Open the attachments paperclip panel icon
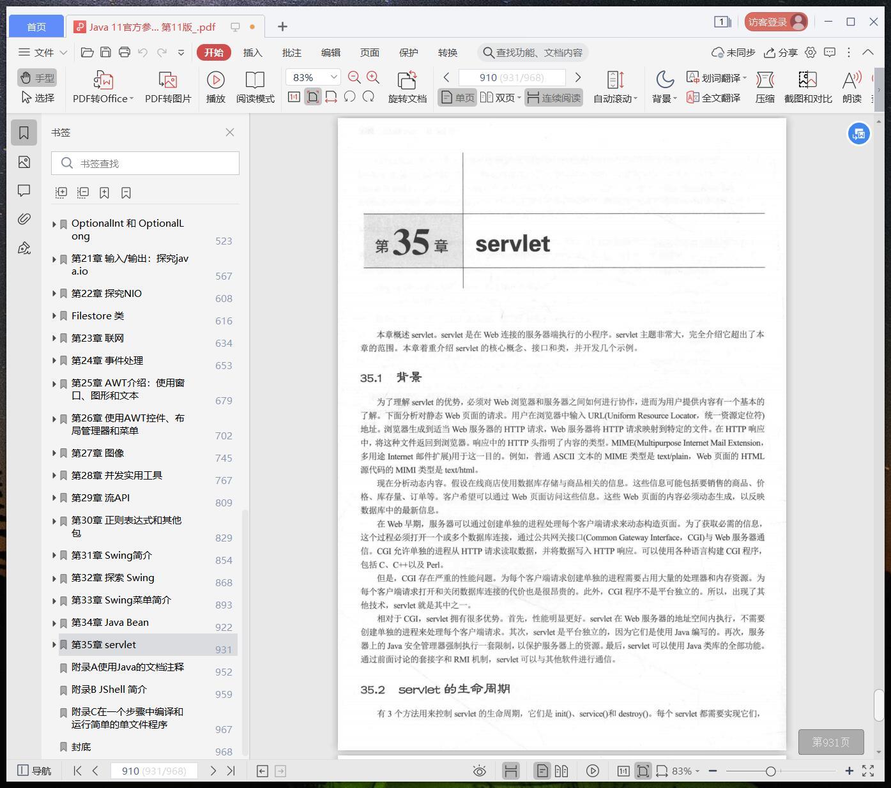This screenshot has height=788, width=891. tap(24, 219)
